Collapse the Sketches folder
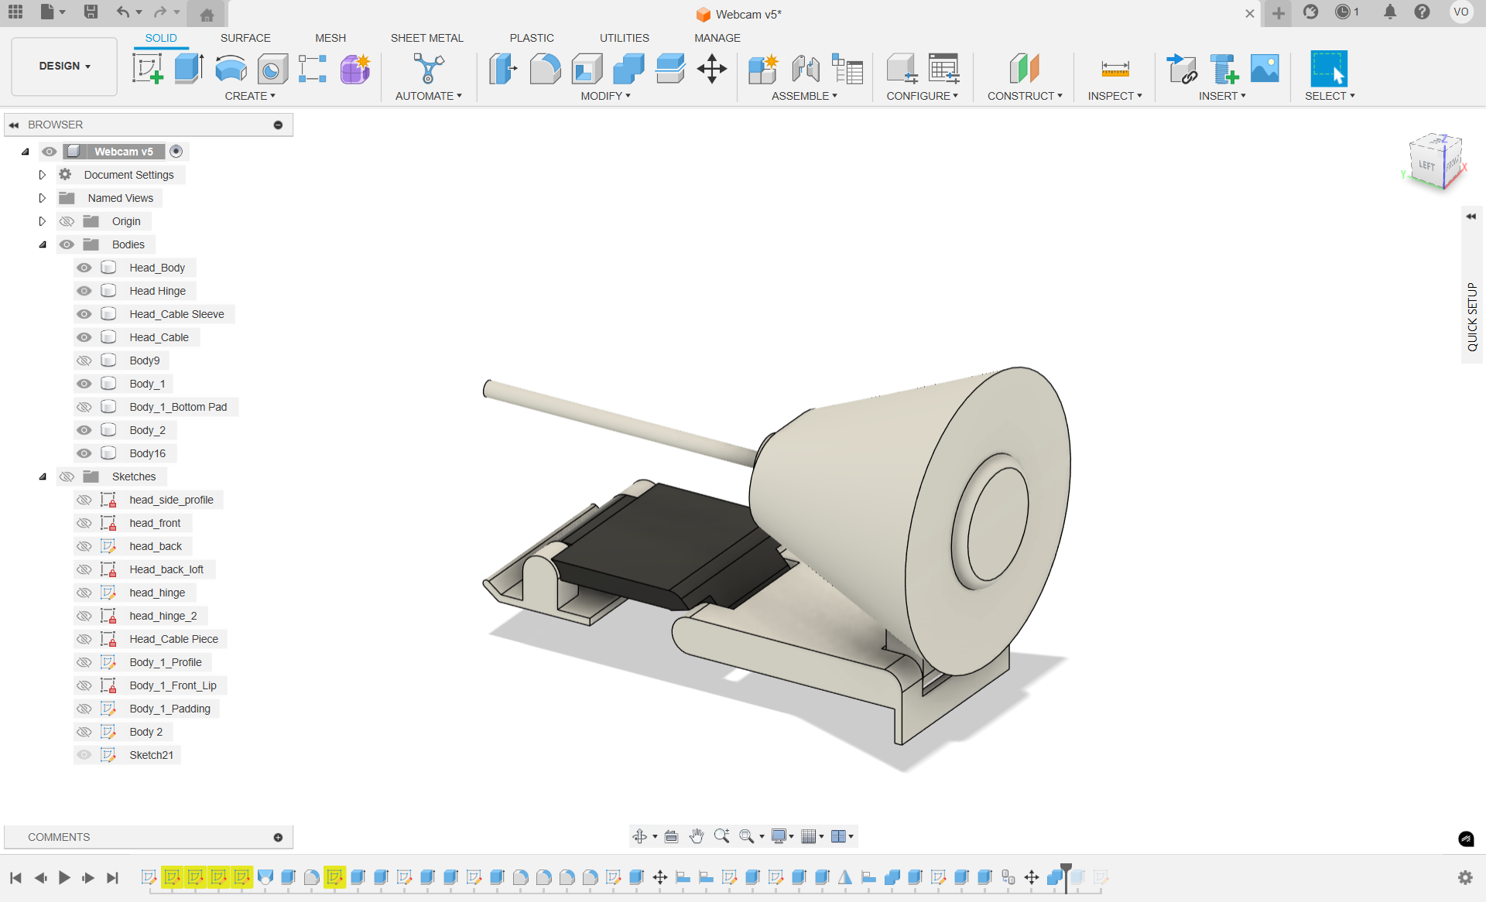 43,477
